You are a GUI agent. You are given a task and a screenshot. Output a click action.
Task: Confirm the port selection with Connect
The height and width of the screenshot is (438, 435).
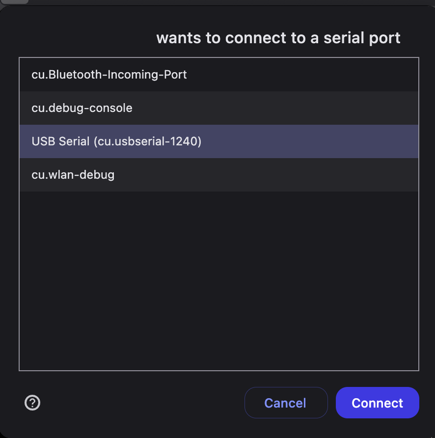[x=377, y=403]
